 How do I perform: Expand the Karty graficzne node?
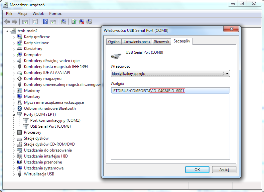[x=14, y=37]
